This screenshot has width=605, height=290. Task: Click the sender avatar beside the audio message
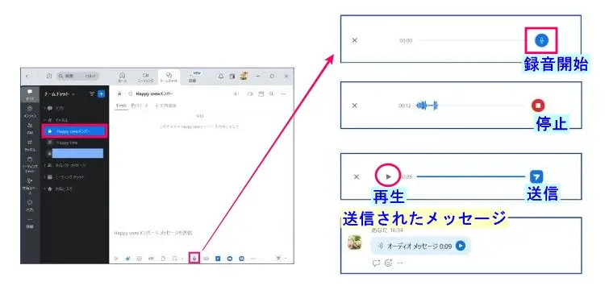(x=355, y=242)
